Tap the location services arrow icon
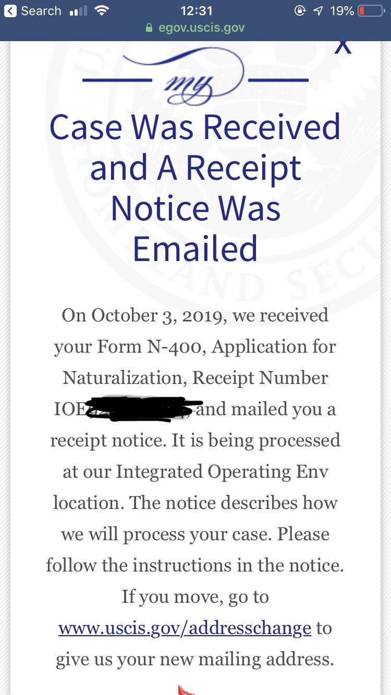 317,11
